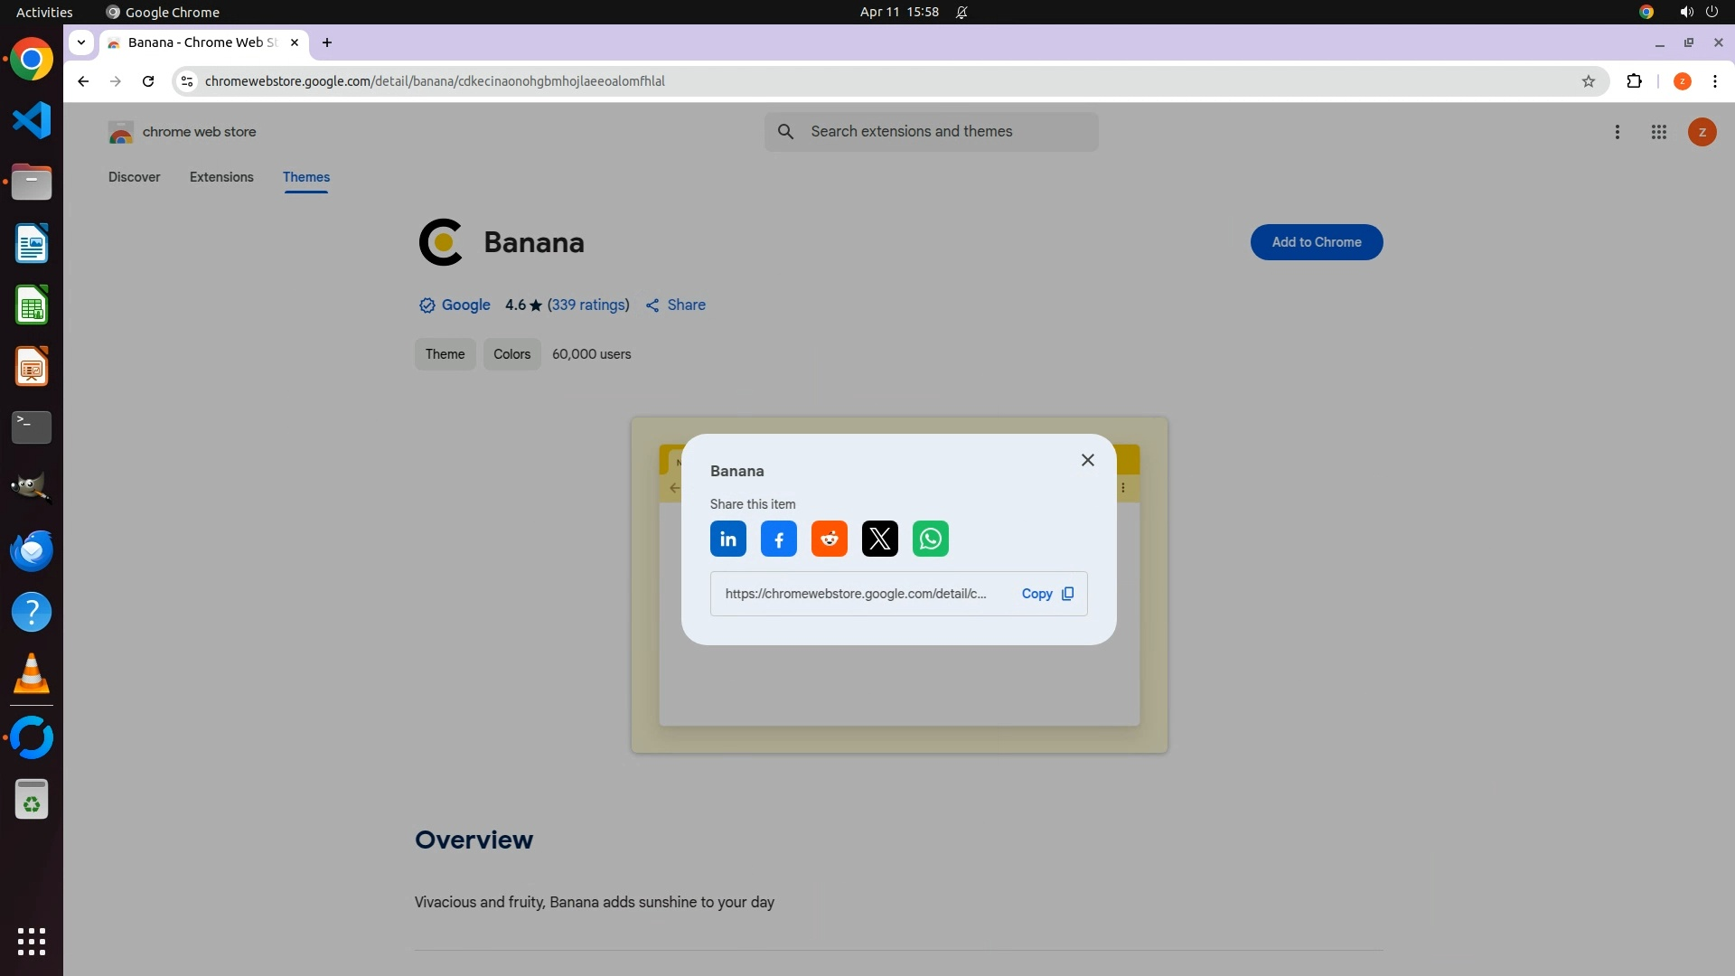
Task: Launch Thunderbird from the dock
Action: click(x=32, y=550)
